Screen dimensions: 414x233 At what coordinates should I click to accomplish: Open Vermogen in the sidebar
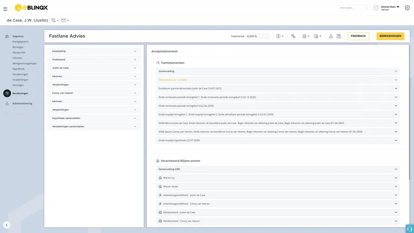(x=18, y=85)
